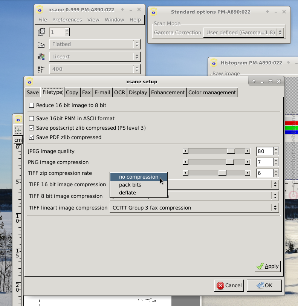Click the color scanmode icon beside Lineart
This screenshot has width=298, height=306.
point(41,57)
